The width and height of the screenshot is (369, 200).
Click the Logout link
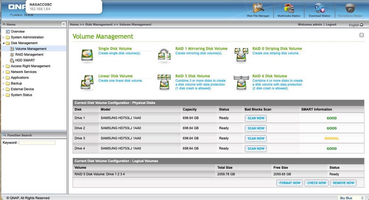[331, 25]
